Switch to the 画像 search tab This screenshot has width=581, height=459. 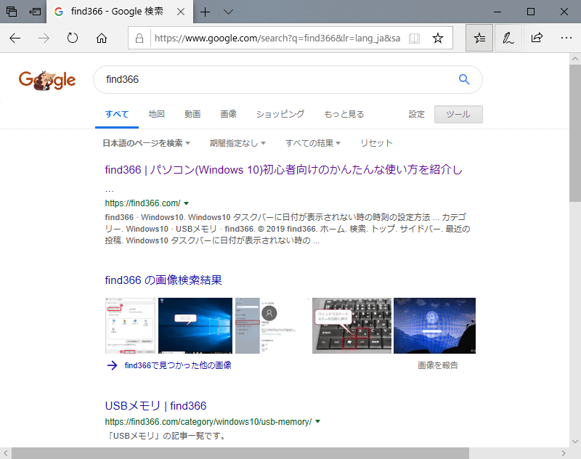(x=228, y=114)
